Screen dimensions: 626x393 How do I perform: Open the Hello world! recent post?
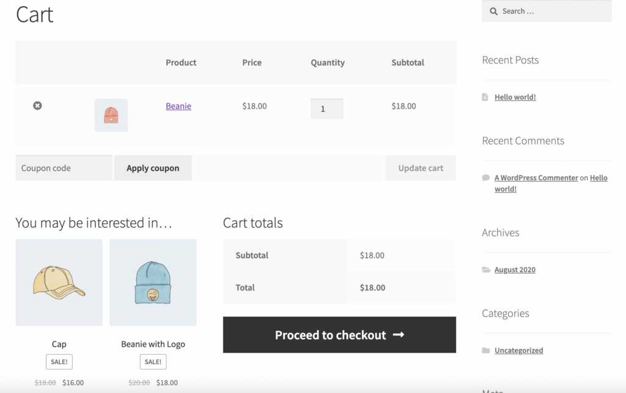[515, 97]
